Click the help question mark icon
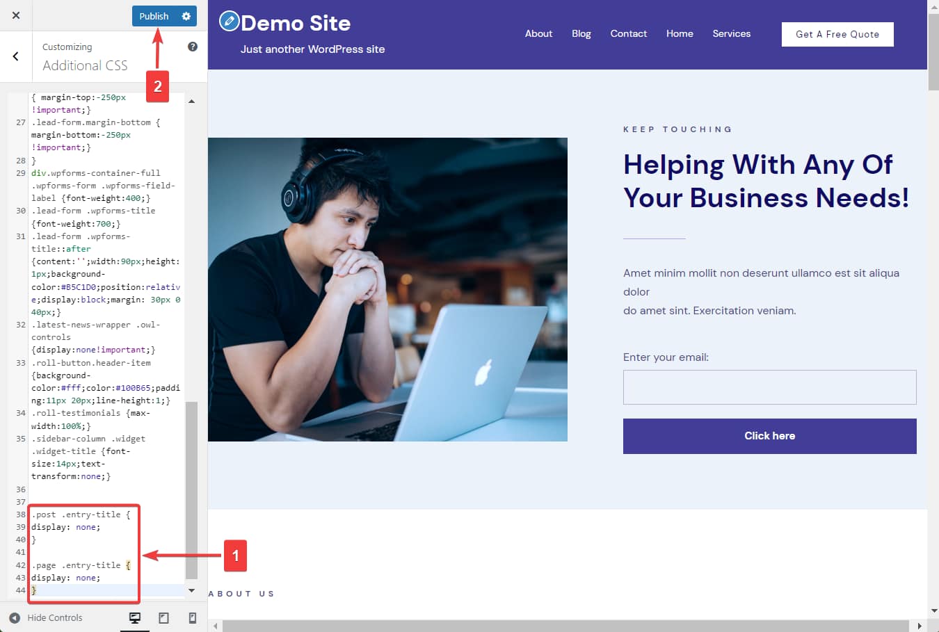Screen dimensions: 939x632 click(193, 47)
